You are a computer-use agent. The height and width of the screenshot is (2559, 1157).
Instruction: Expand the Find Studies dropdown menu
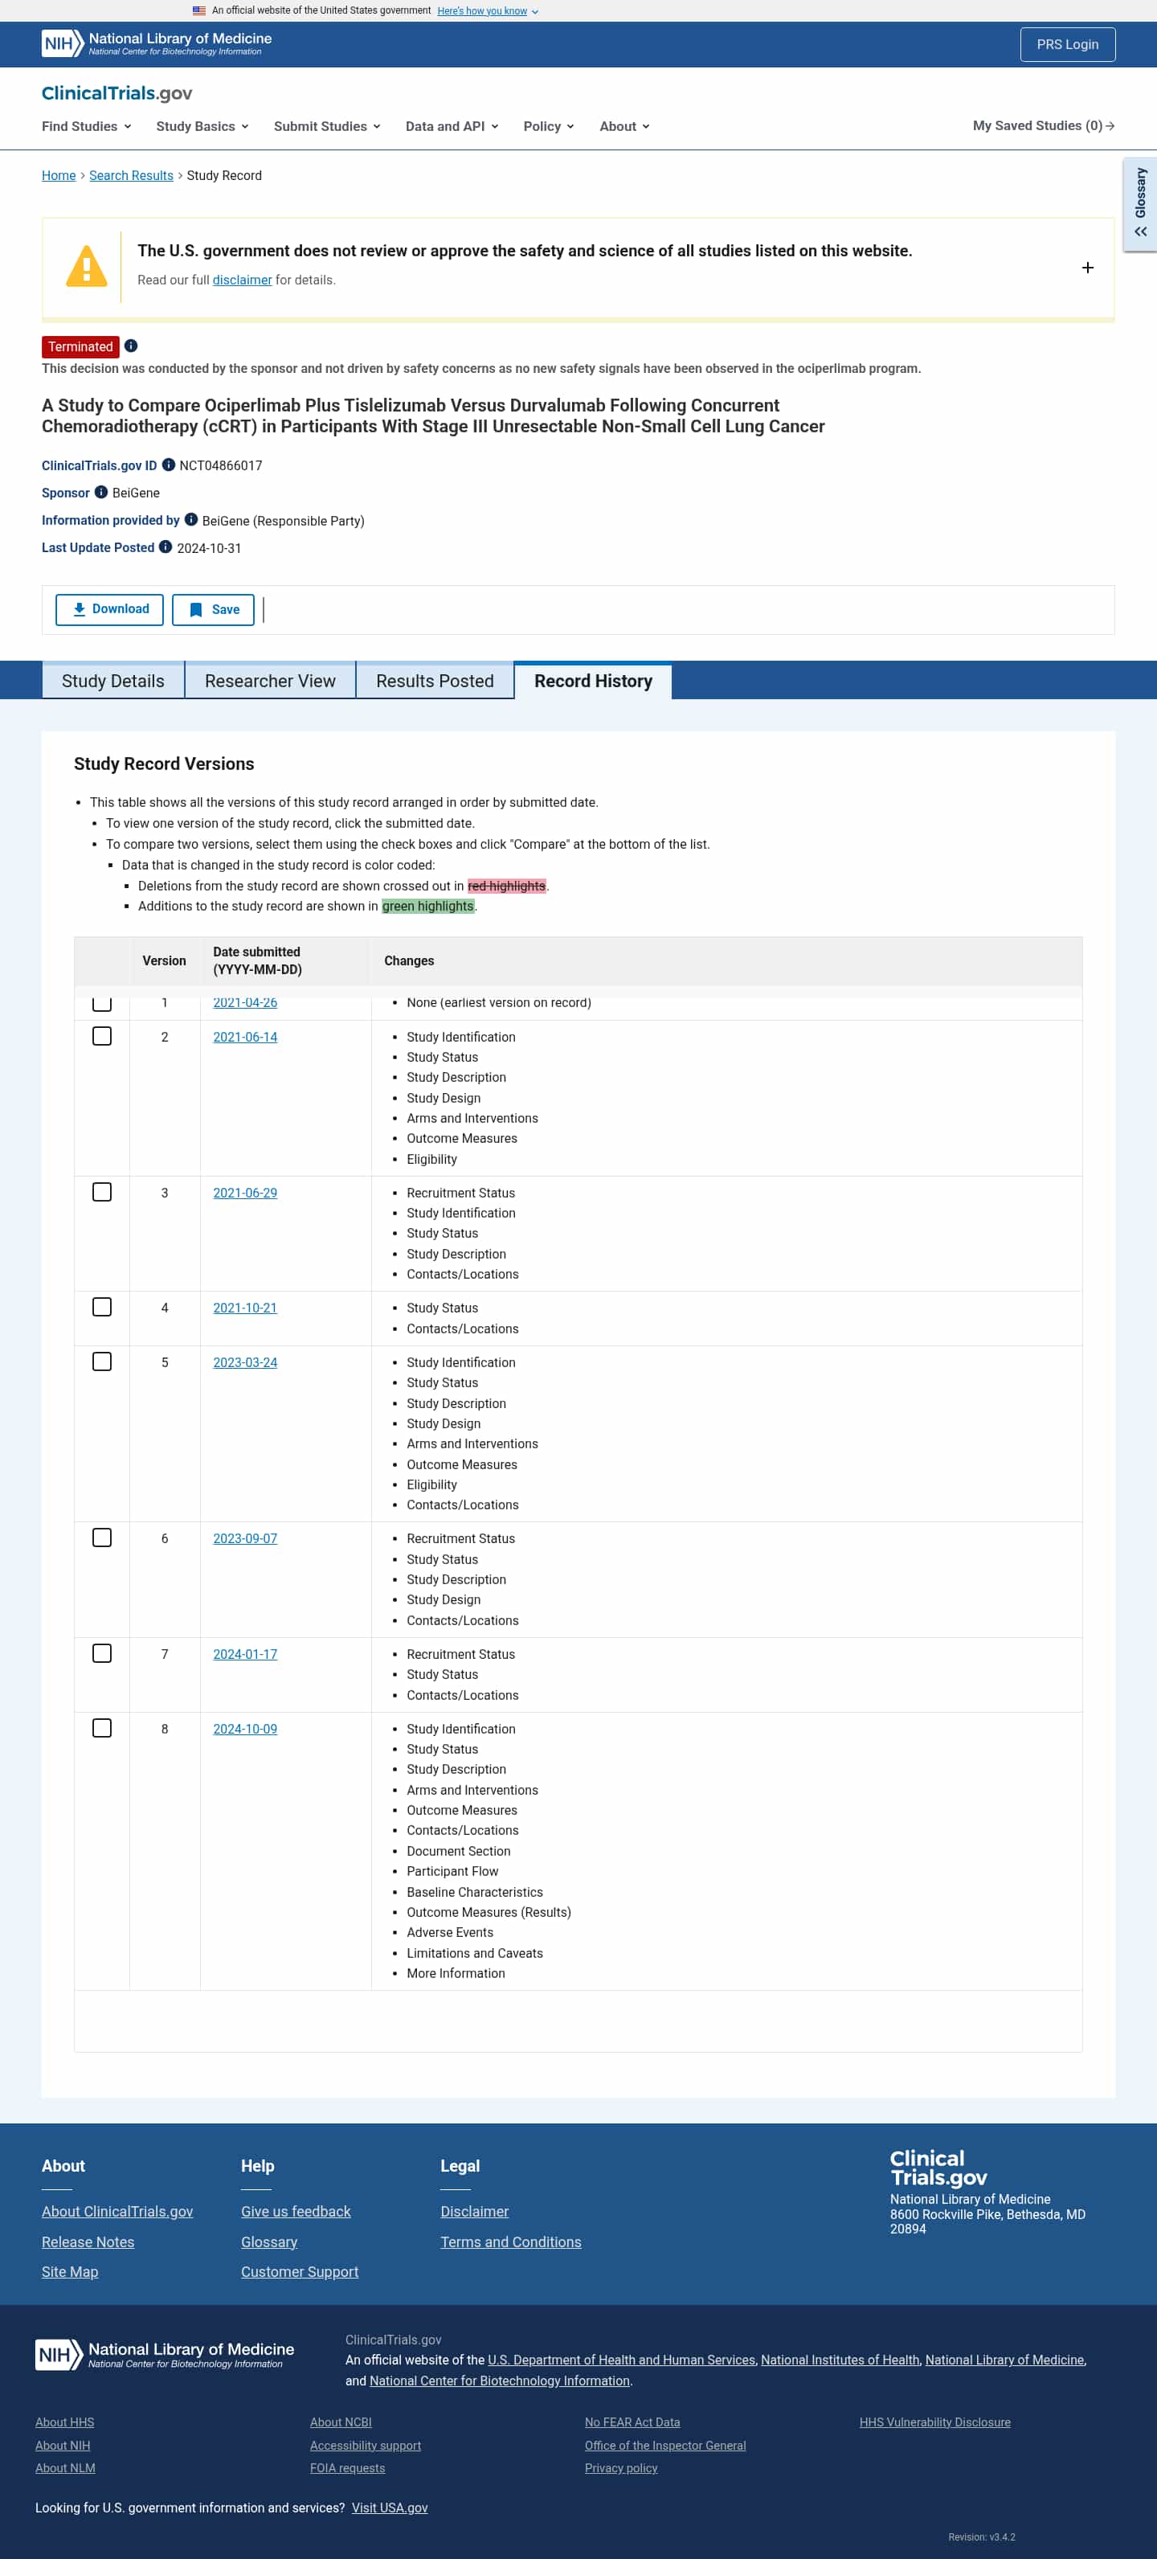click(x=85, y=126)
